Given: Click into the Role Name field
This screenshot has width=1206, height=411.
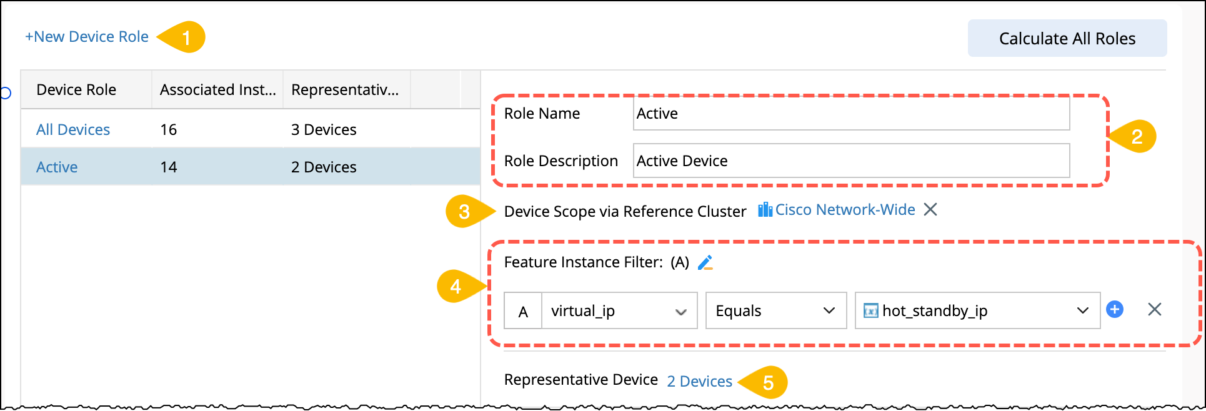Looking at the screenshot, I should pyautogui.click(x=851, y=114).
